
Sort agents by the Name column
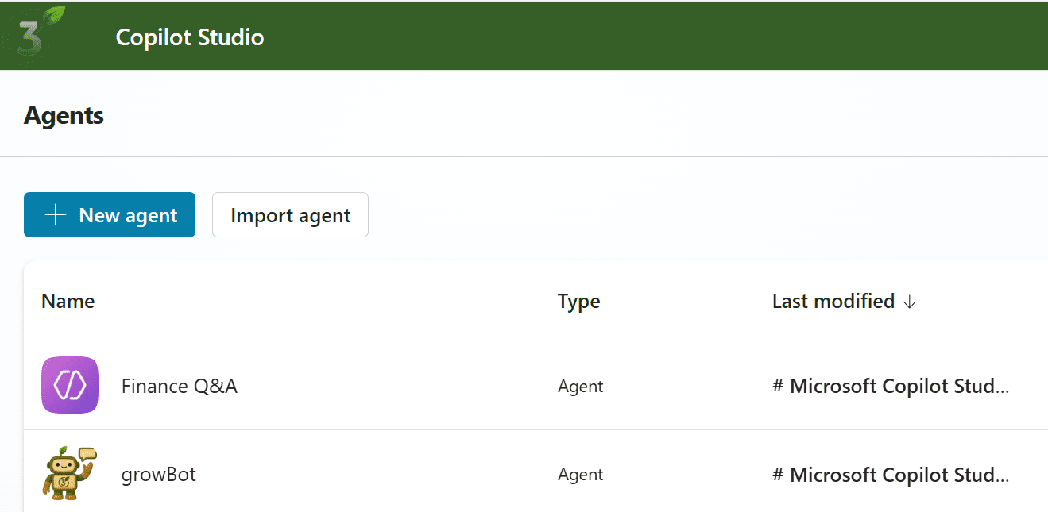68,302
